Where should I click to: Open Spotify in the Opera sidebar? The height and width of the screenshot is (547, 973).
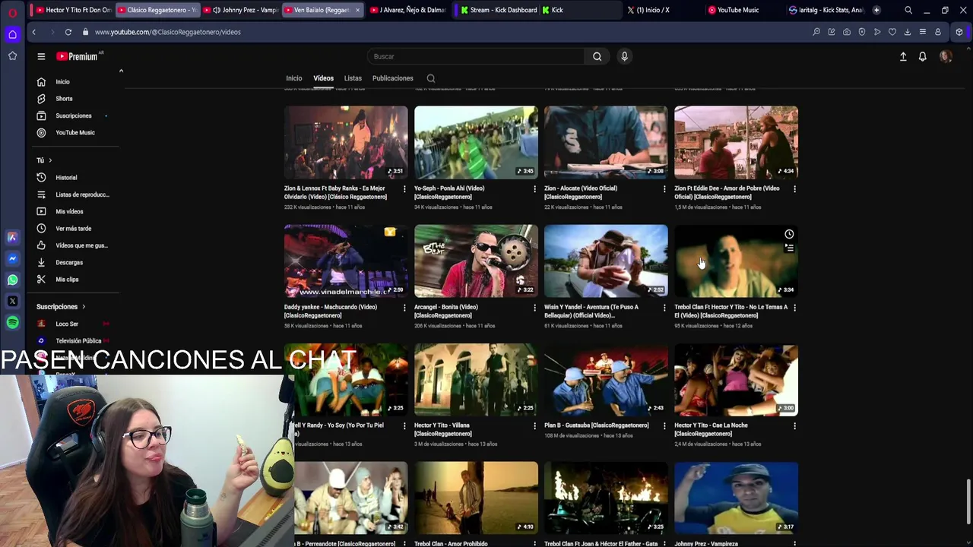tap(12, 323)
